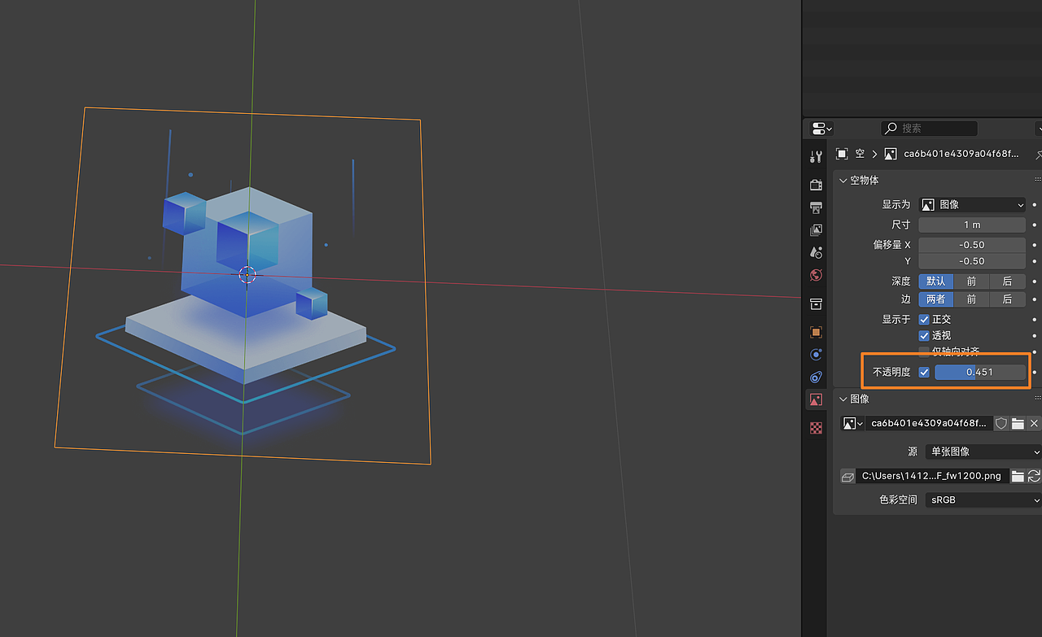
Task: Click the 尺寸 size value field
Action: coord(972,225)
